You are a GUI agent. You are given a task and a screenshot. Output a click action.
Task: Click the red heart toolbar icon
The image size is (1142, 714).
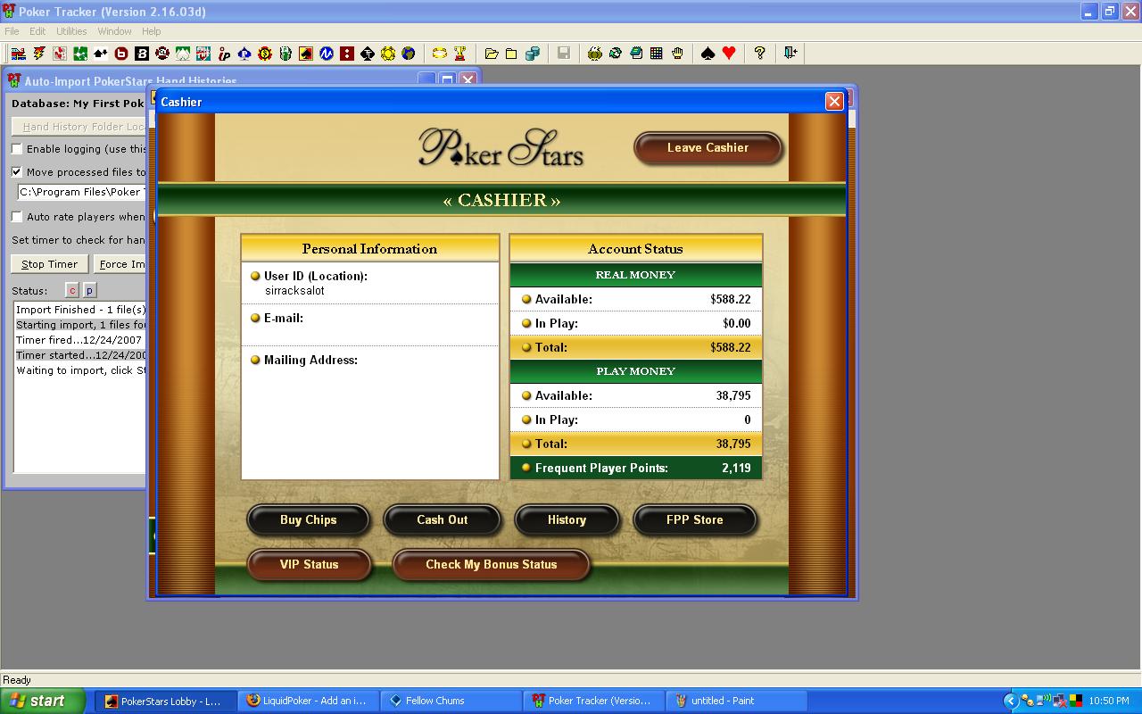click(729, 54)
